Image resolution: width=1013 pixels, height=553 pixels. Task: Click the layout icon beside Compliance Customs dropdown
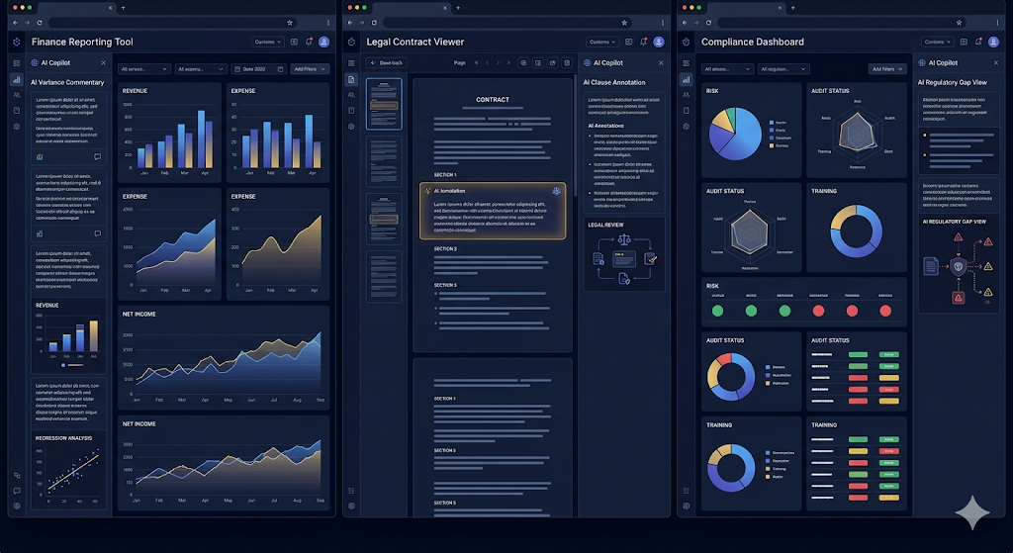(964, 42)
